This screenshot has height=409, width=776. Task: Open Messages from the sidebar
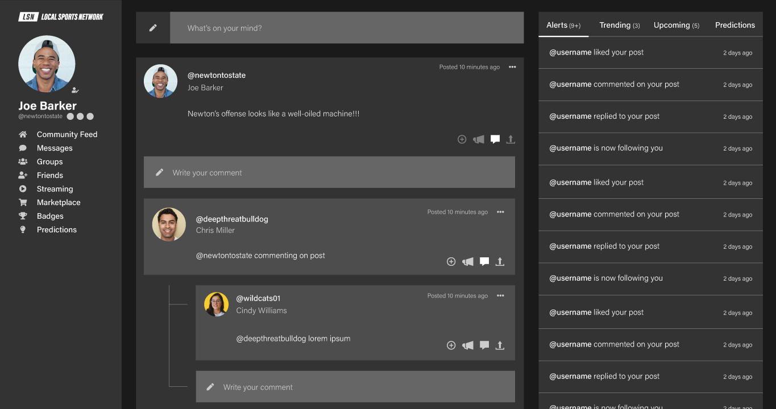55,148
